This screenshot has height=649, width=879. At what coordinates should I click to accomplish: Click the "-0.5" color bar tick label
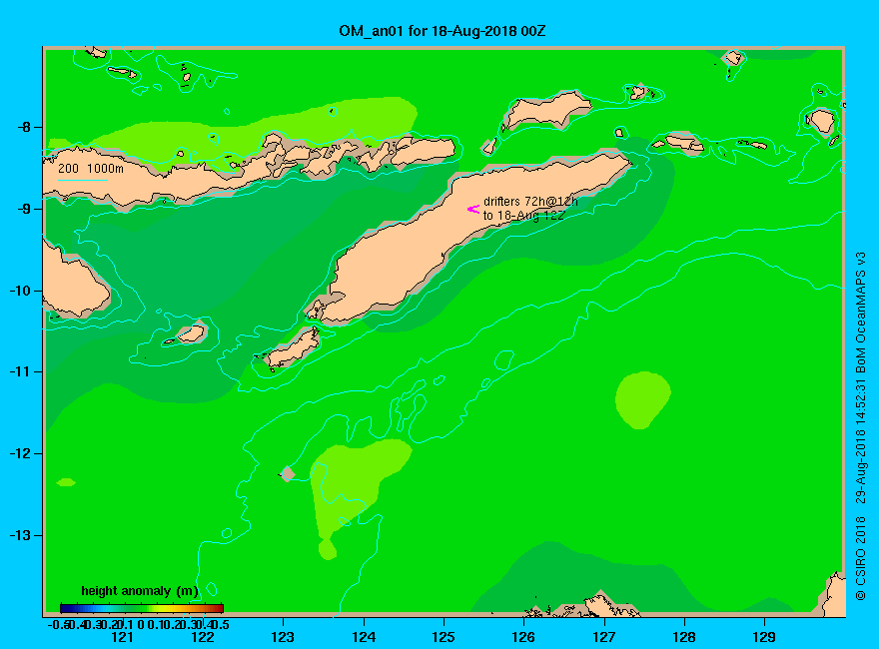coord(57,625)
